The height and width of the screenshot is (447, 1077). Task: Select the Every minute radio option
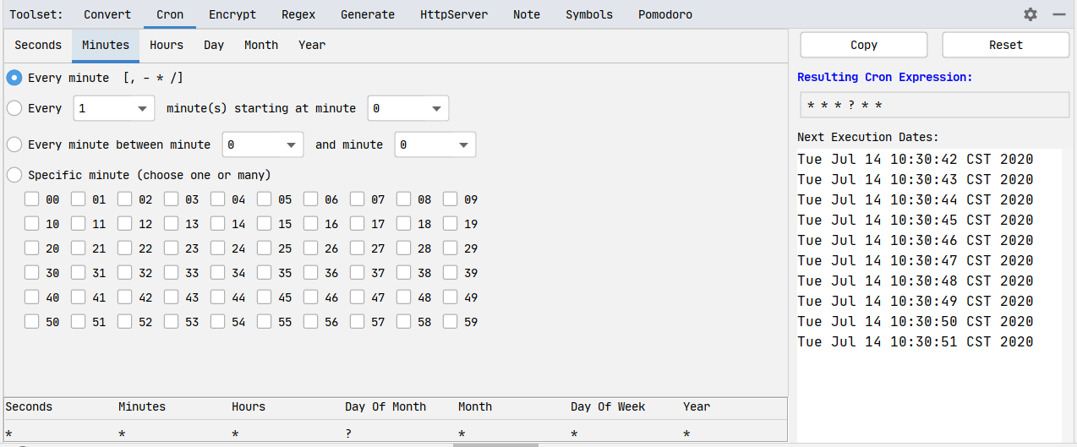tap(14, 78)
